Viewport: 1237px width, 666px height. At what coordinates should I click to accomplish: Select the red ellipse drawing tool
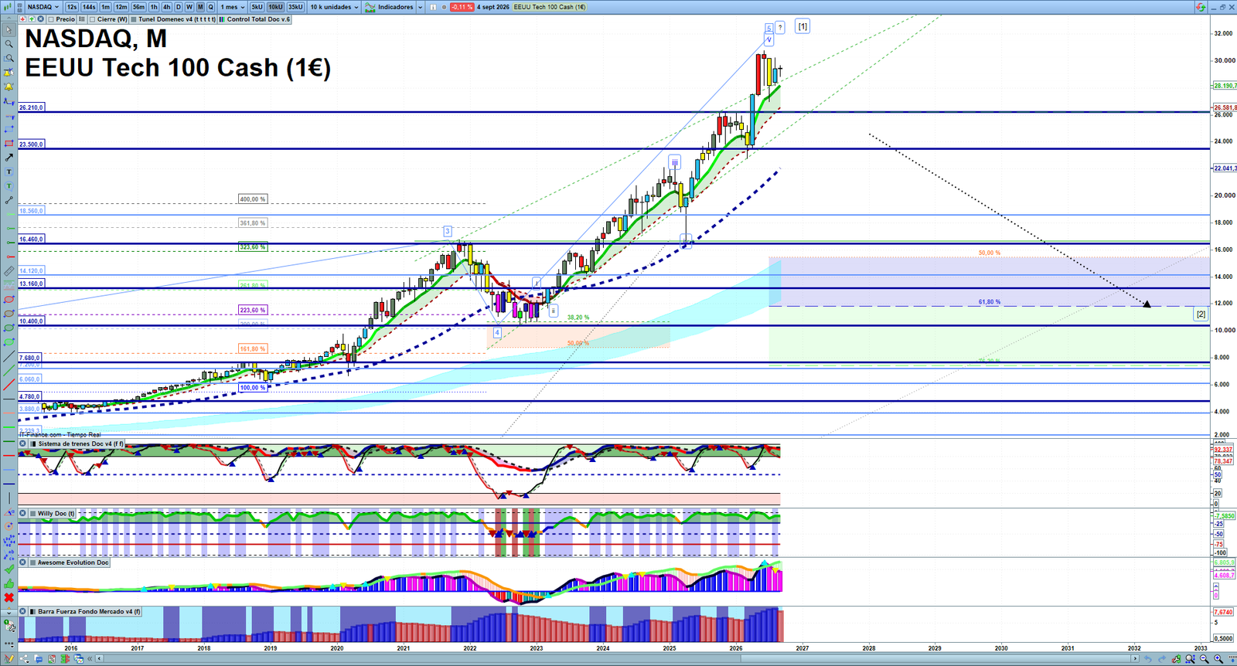(9, 300)
